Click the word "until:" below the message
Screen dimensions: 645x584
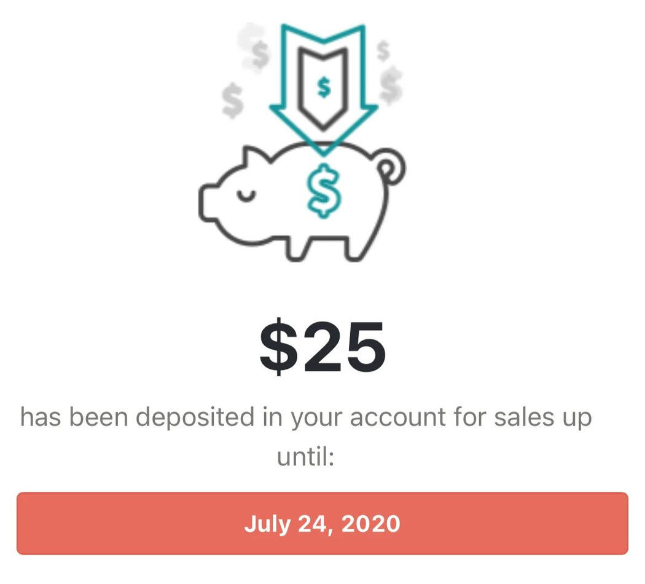(305, 456)
